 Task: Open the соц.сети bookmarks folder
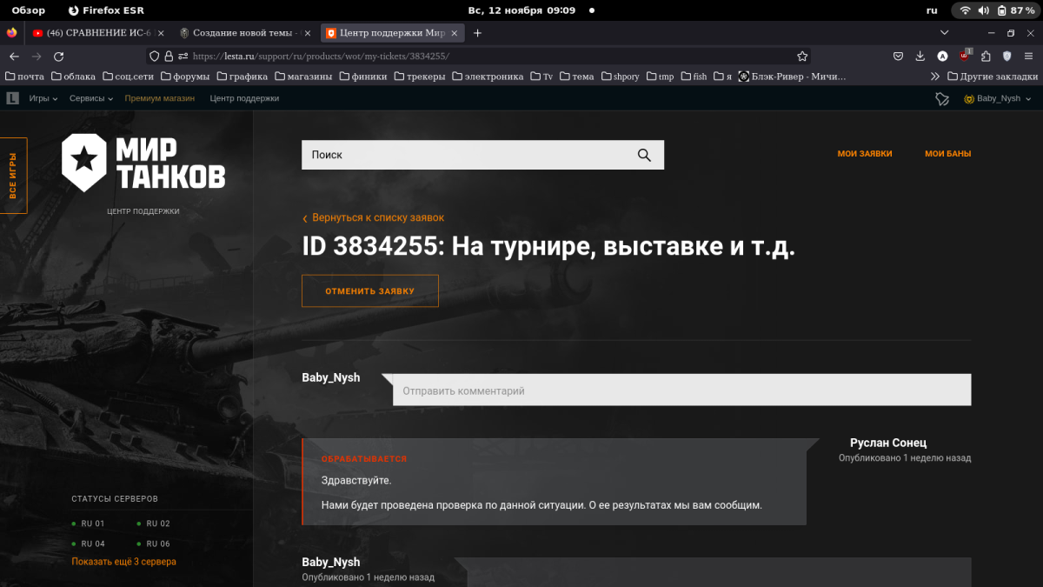coord(128,77)
